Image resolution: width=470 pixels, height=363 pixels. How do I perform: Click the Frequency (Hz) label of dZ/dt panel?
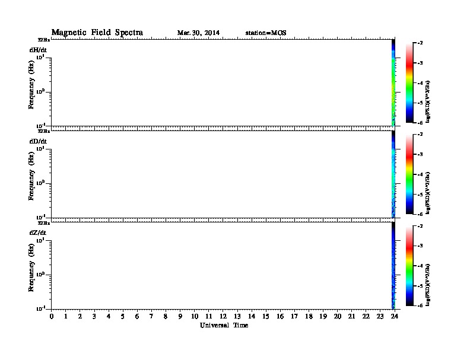[x=31, y=268]
